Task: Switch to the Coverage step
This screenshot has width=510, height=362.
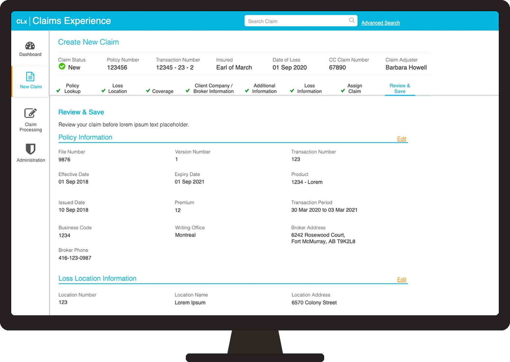Action: (163, 91)
